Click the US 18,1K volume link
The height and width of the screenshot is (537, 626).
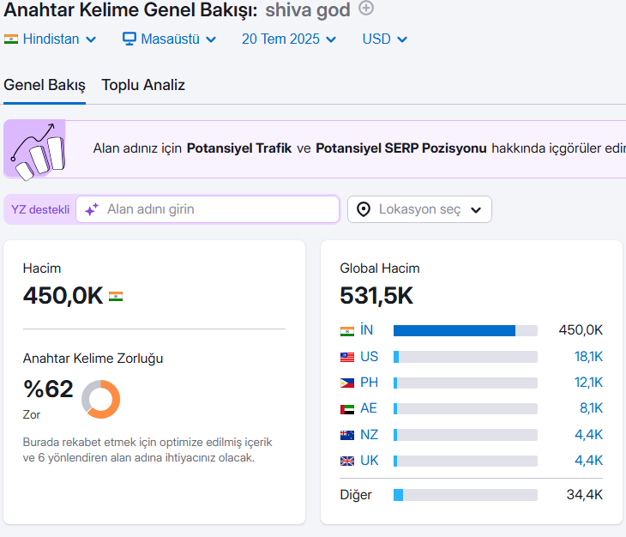tap(588, 357)
